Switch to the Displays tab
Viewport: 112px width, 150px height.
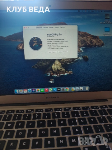(x=45, y=27)
